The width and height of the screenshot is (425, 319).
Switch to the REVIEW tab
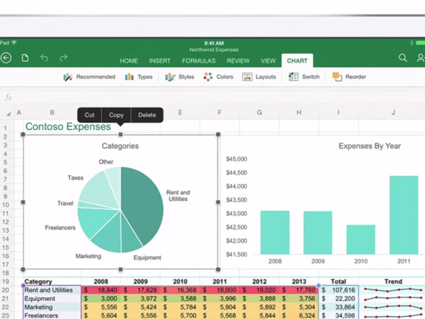(x=238, y=61)
